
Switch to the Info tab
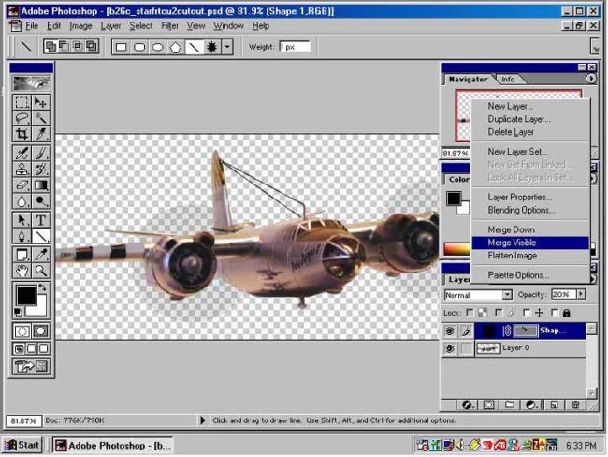pos(508,80)
